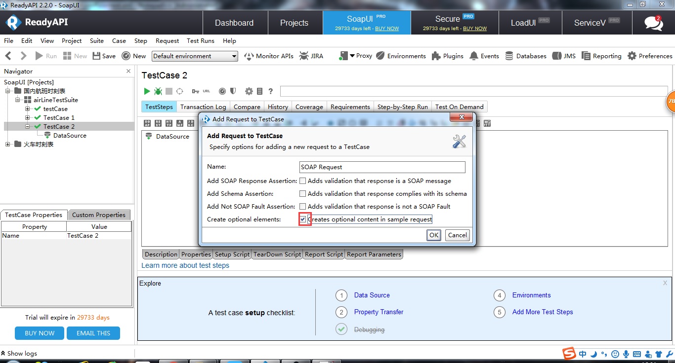The height and width of the screenshot is (363, 675).
Task: Open the Environments checklist link
Action: tap(531, 295)
